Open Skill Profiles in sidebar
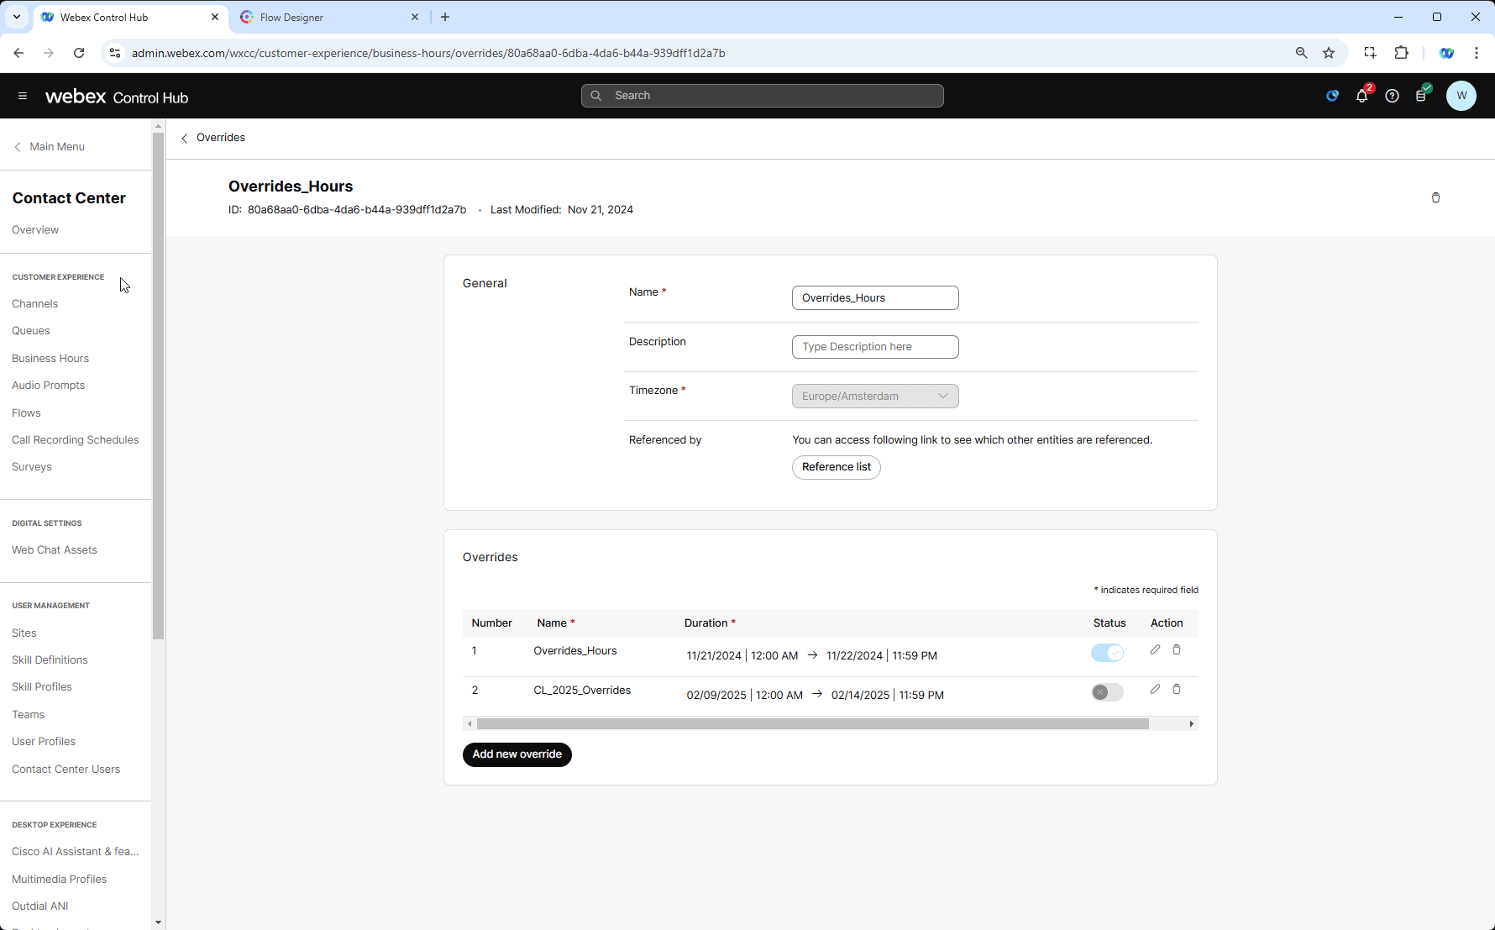 [x=42, y=687]
